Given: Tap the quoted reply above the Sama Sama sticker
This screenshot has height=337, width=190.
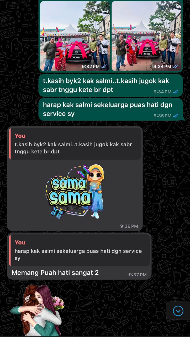Looking at the screenshot, I should point(75,144).
